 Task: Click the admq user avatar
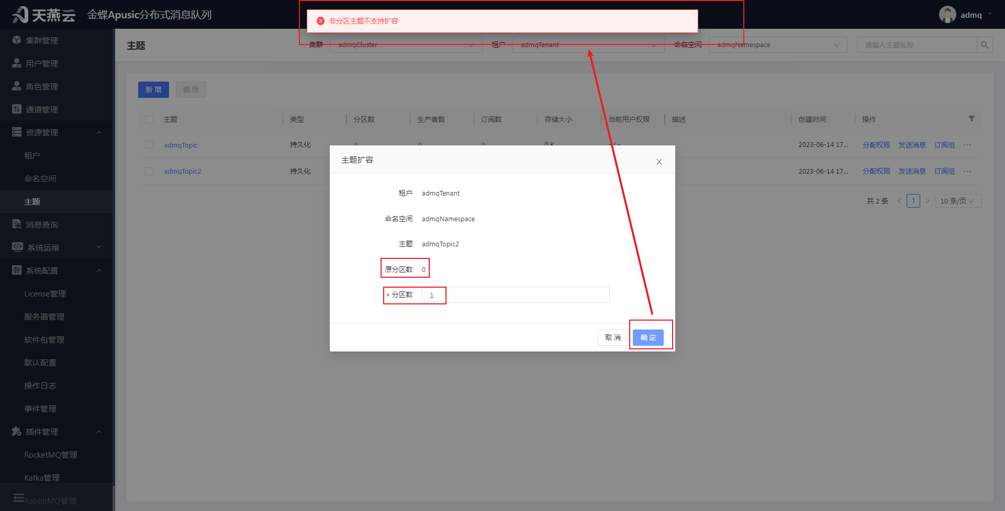click(x=947, y=15)
